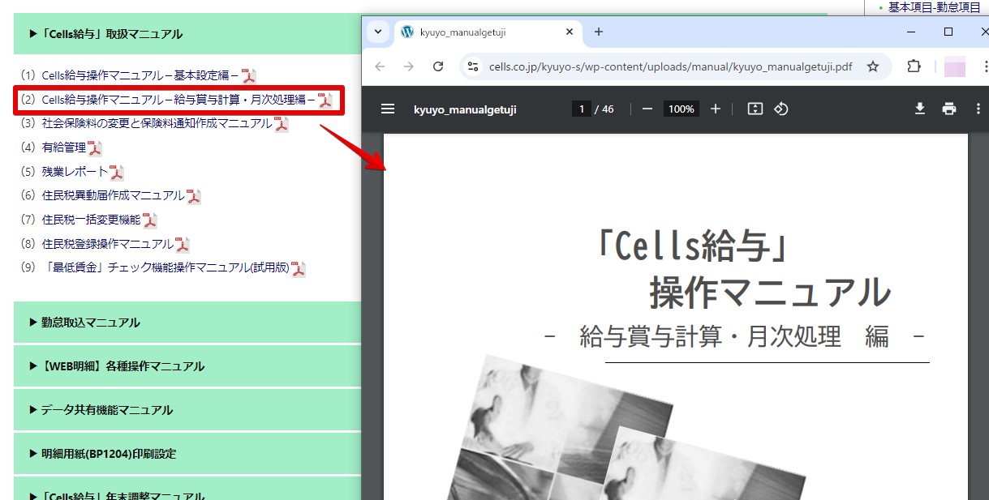
Task: Print the PDF document
Action: pos(948,109)
